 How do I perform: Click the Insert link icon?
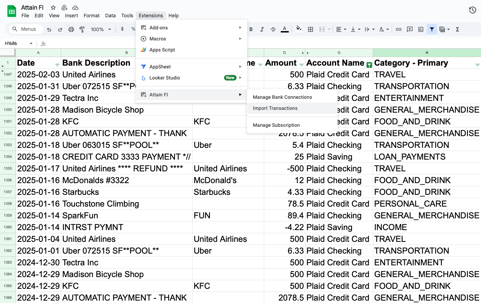tap(399, 29)
